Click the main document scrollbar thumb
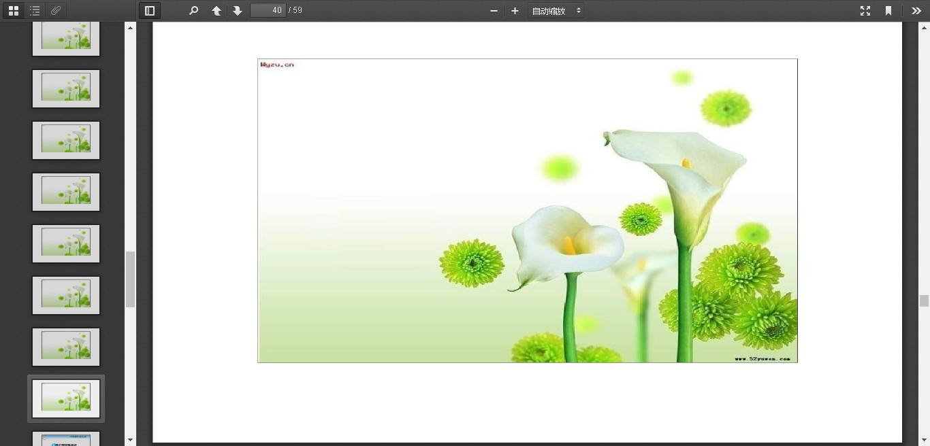The image size is (930, 446). 924,301
